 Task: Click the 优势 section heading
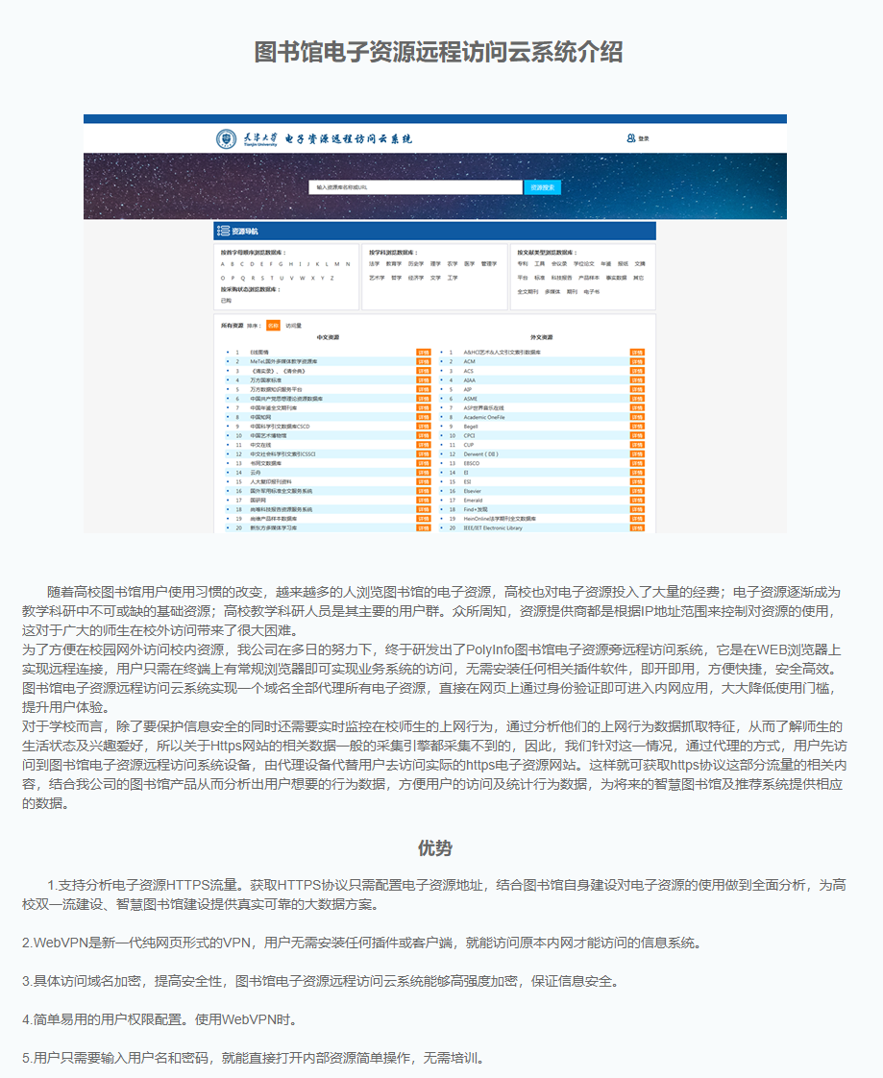tap(434, 848)
